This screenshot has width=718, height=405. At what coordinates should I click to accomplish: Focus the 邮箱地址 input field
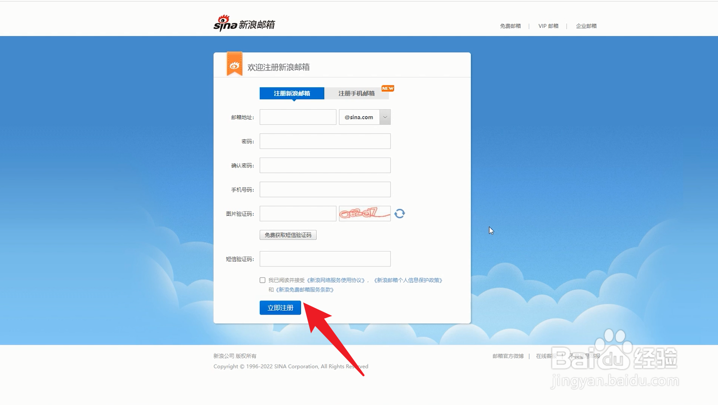[298, 117]
